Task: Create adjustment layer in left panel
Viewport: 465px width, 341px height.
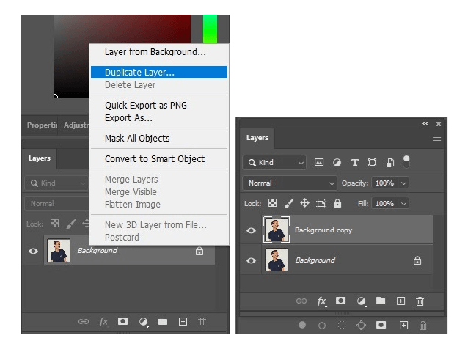Action: point(144,322)
